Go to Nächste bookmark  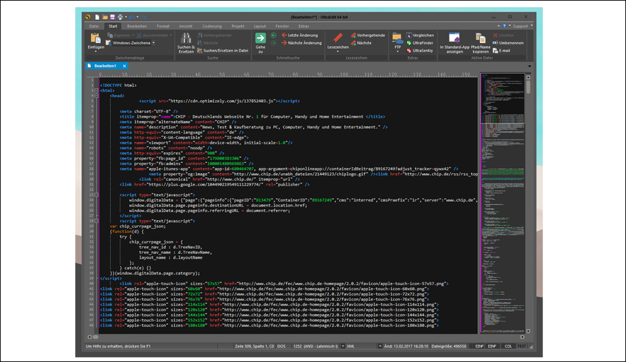[361, 43]
